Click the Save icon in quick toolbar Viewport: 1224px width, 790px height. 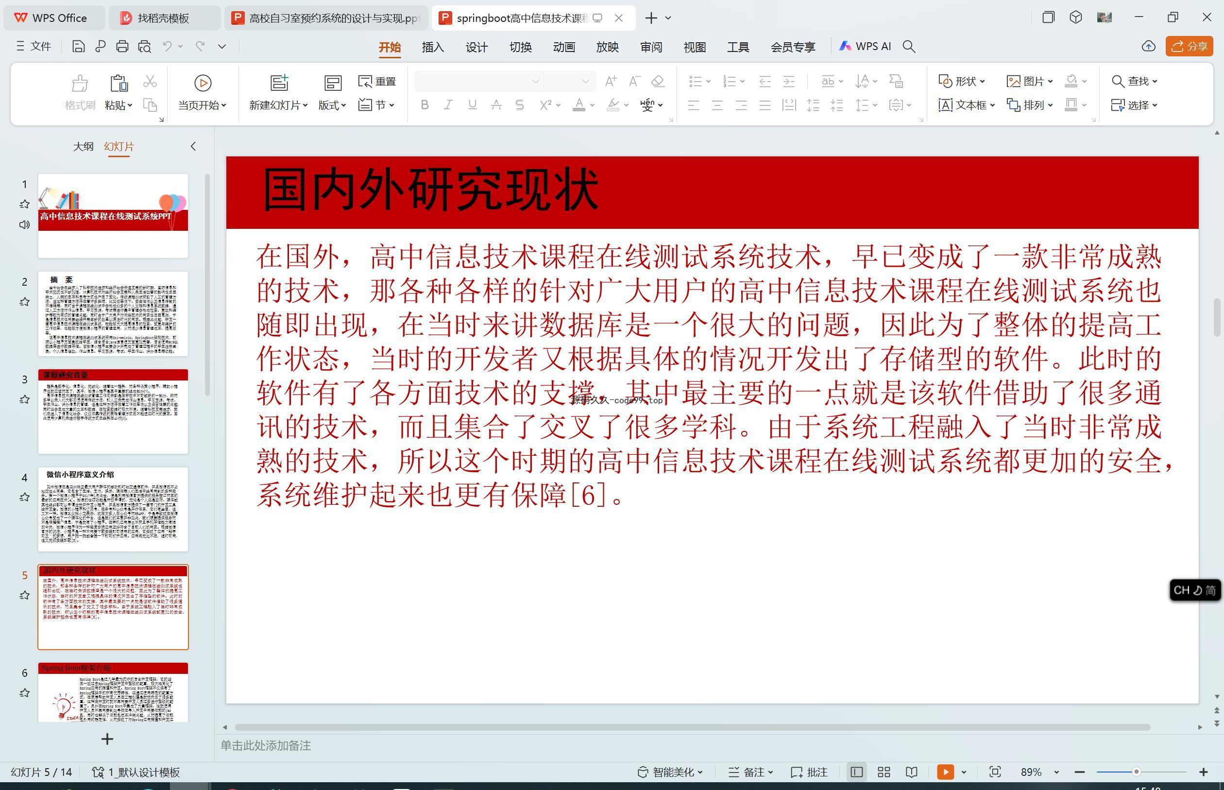point(78,47)
